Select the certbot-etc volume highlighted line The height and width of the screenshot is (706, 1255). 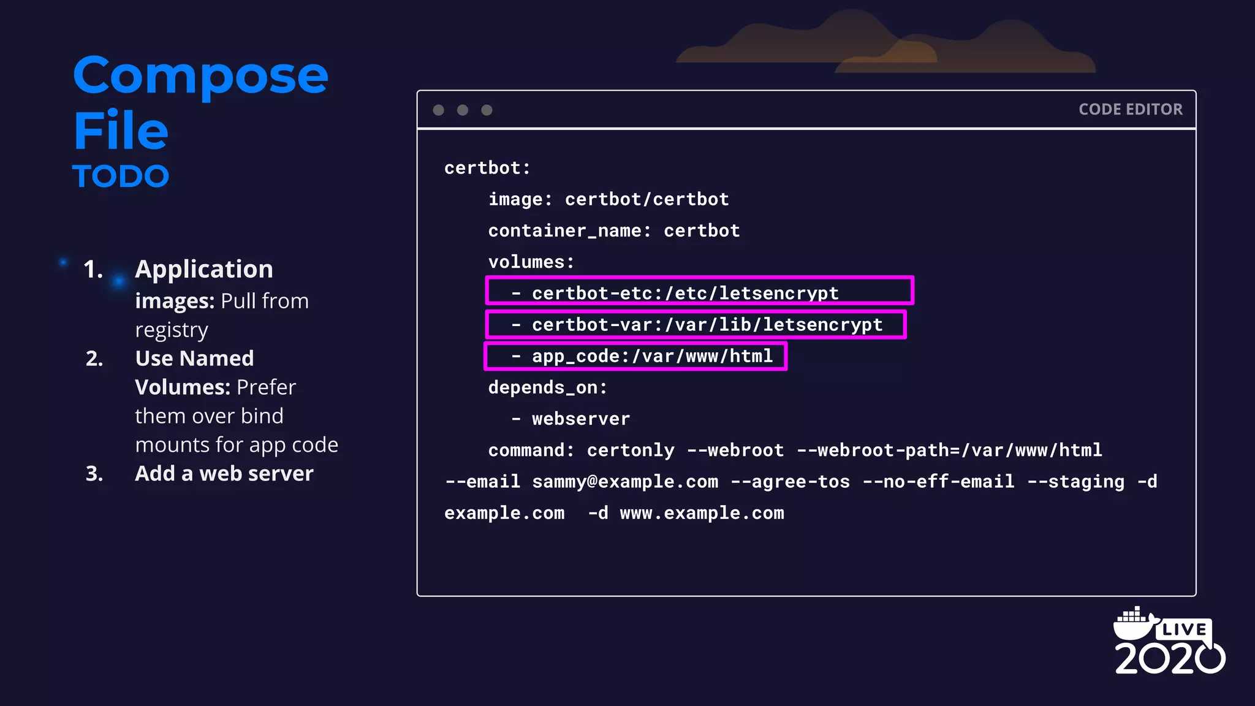click(699, 291)
